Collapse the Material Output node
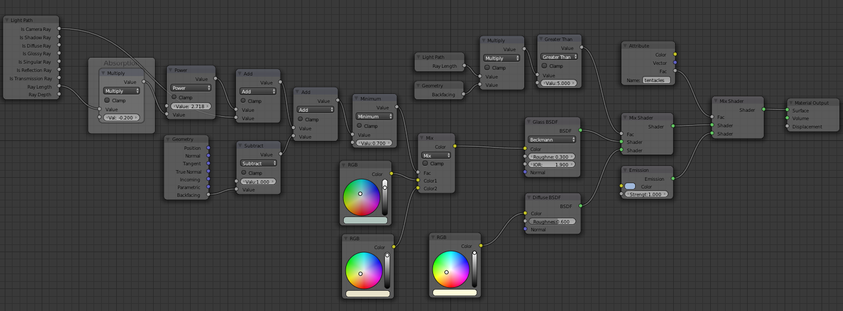 (x=792, y=103)
